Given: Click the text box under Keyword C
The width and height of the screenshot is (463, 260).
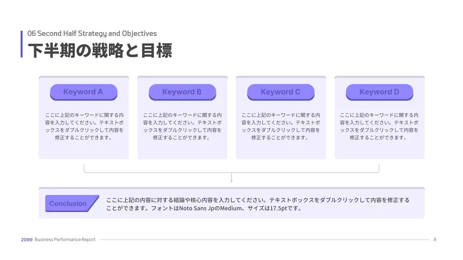Looking at the screenshot, I should point(281,126).
